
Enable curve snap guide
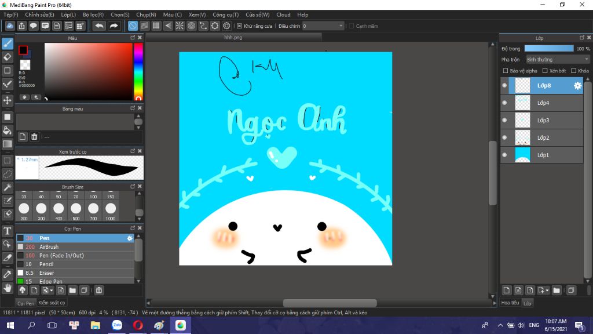pyautogui.click(x=203, y=26)
